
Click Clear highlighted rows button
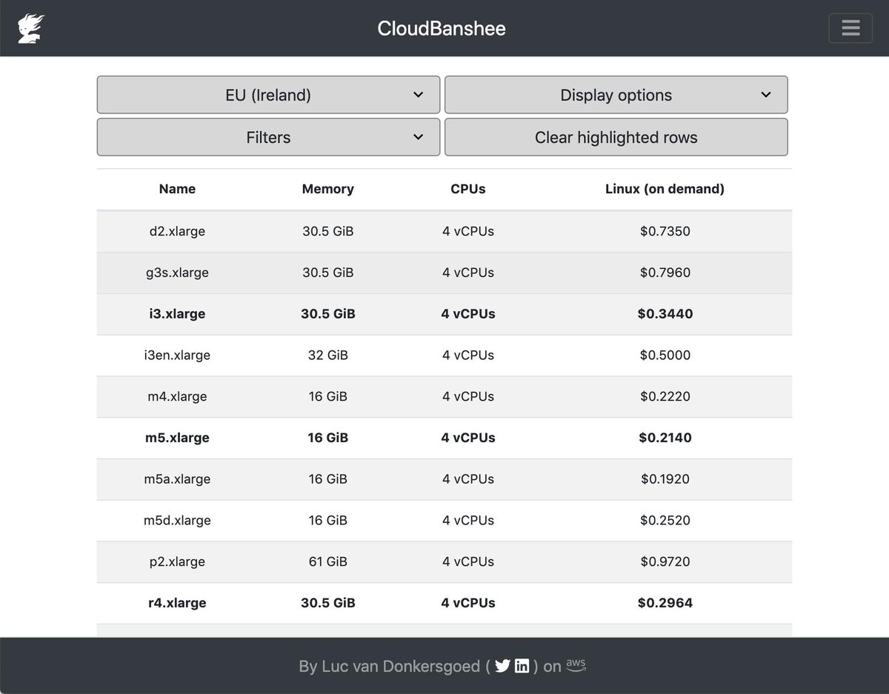[x=616, y=137]
